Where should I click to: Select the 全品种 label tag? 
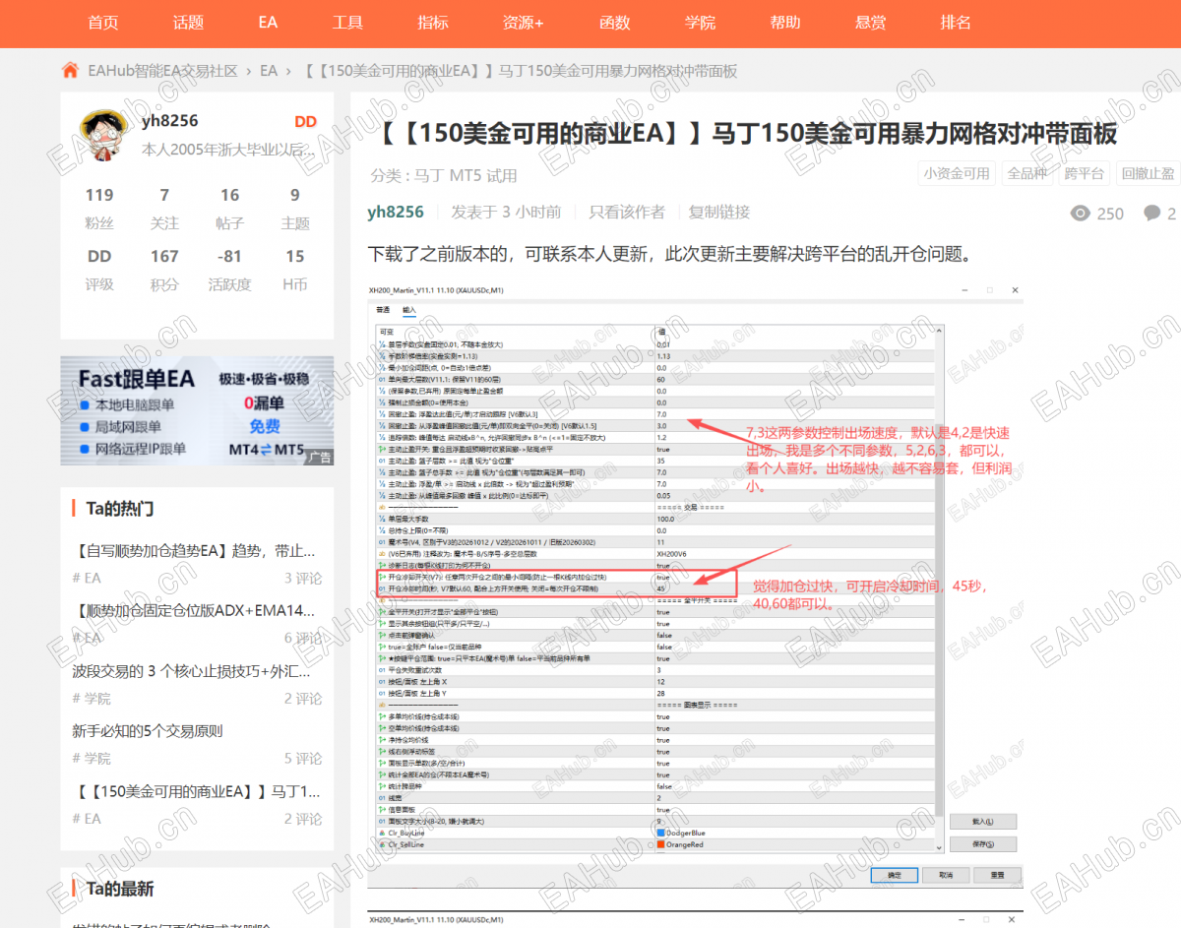point(1026,173)
